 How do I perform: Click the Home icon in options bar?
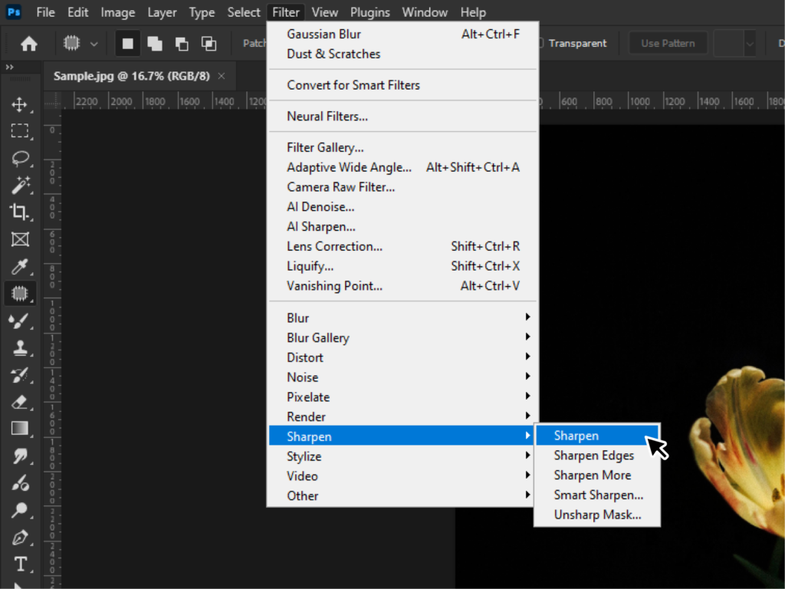[28, 44]
